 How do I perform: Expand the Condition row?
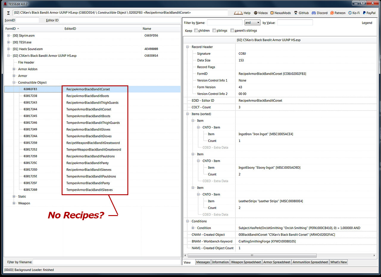tap(193, 228)
